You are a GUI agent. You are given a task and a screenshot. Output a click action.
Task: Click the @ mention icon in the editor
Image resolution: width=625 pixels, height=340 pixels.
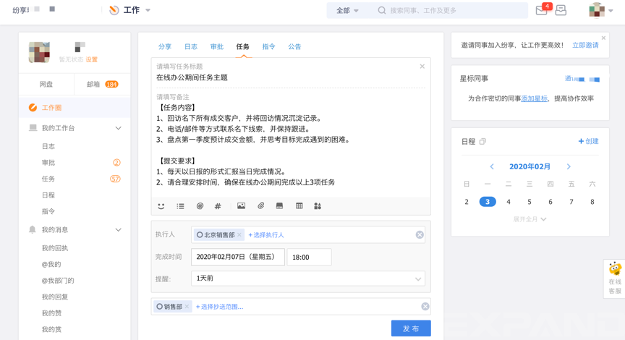[x=200, y=206]
